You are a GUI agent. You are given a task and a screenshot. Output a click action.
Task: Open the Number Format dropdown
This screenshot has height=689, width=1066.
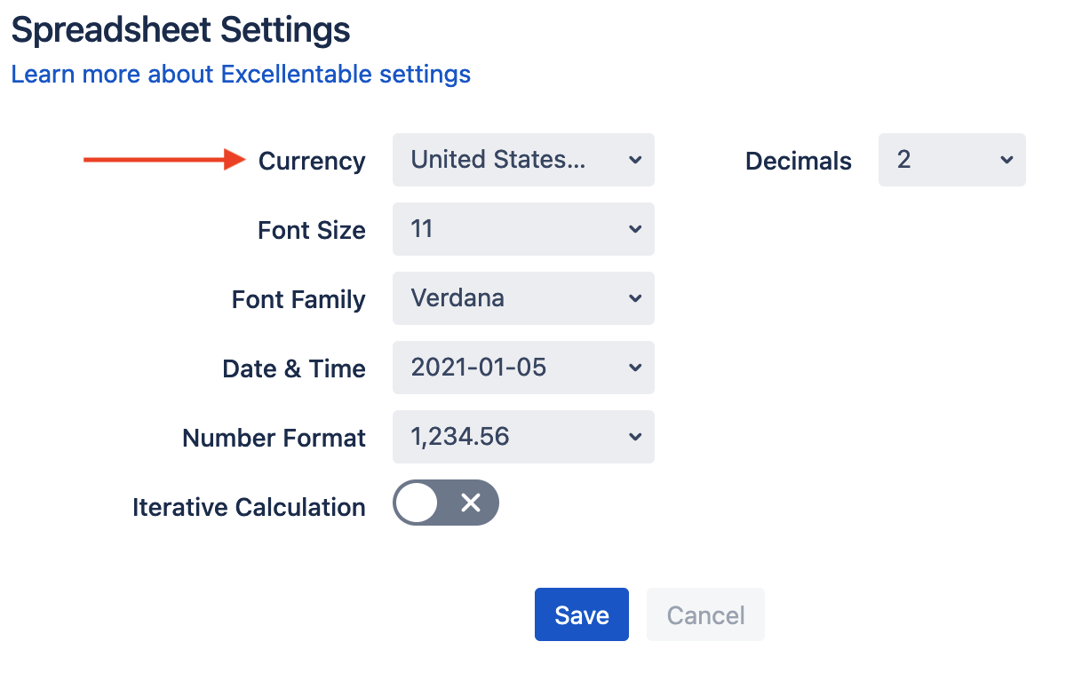pyautogui.click(x=523, y=437)
